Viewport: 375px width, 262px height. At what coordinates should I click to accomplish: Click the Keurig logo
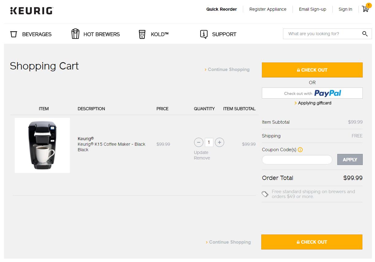tap(31, 10)
